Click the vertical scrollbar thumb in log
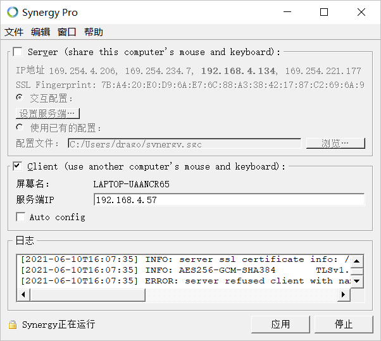Screen dimensions: 381x341 [x=357, y=271]
